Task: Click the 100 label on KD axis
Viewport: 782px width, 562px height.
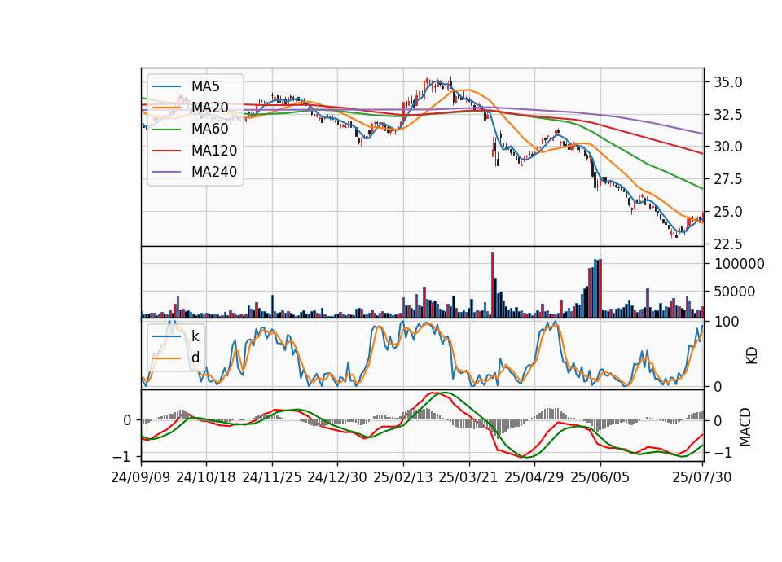Action: (727, 322)
